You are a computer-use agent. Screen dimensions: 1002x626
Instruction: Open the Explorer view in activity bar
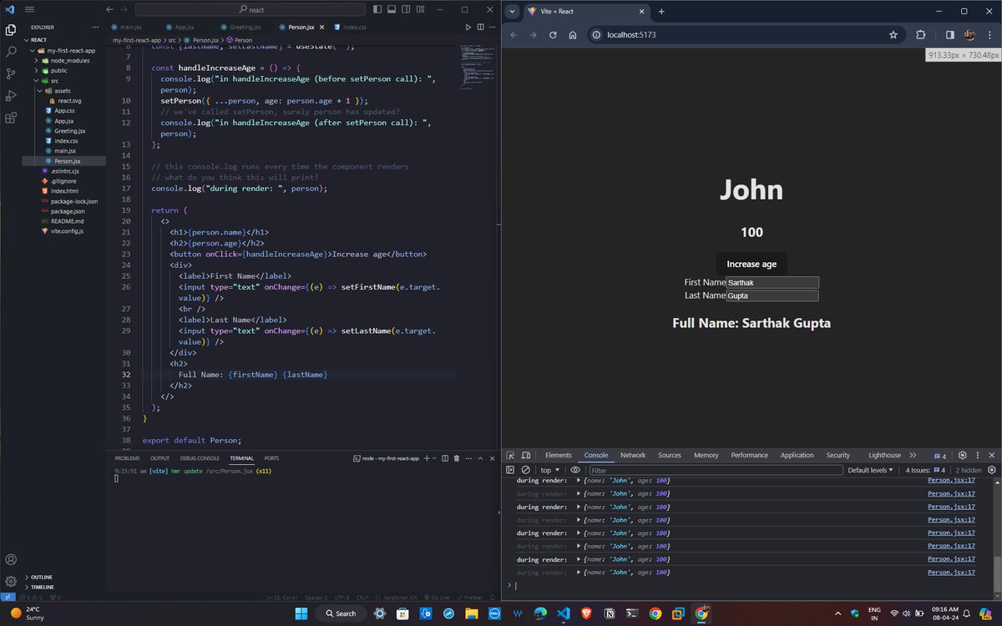pos(11,30)
